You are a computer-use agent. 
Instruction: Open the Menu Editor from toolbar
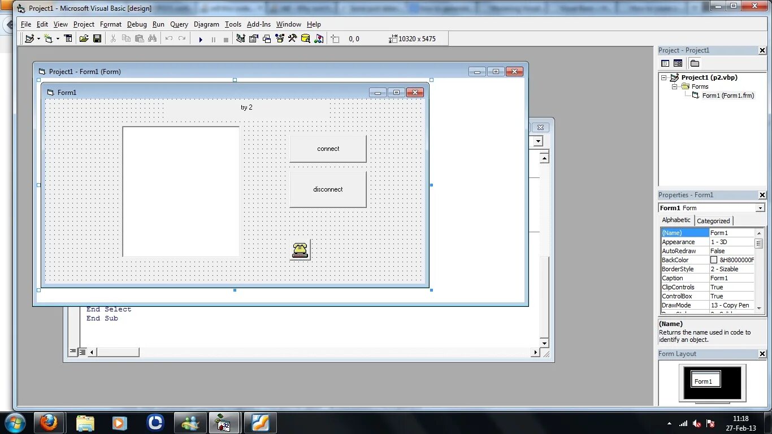tap(68, 38)
